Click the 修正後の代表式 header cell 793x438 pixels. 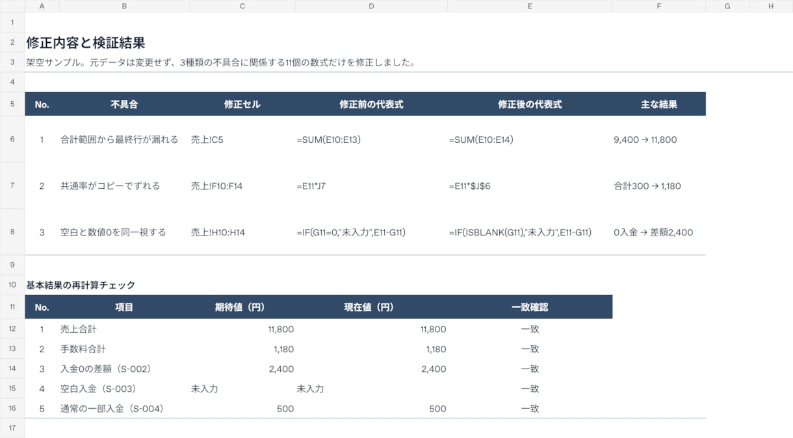click(530, 104)
